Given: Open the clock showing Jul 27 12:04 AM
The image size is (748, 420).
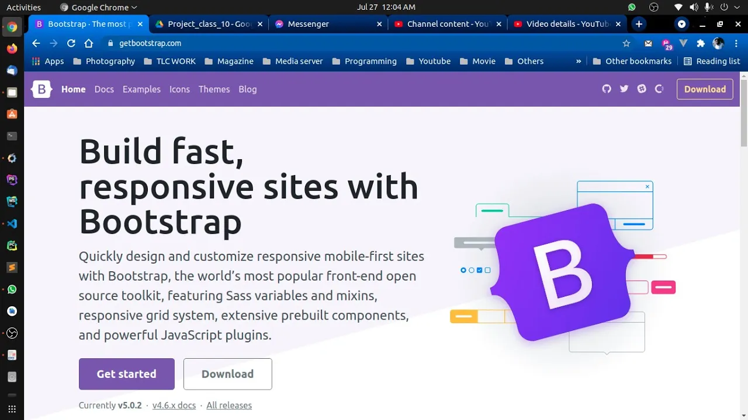Looking at the screenshot, I should pos(386,7).
